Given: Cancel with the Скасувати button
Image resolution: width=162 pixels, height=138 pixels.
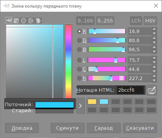Looking at the screenshot, I should [140, 128].
